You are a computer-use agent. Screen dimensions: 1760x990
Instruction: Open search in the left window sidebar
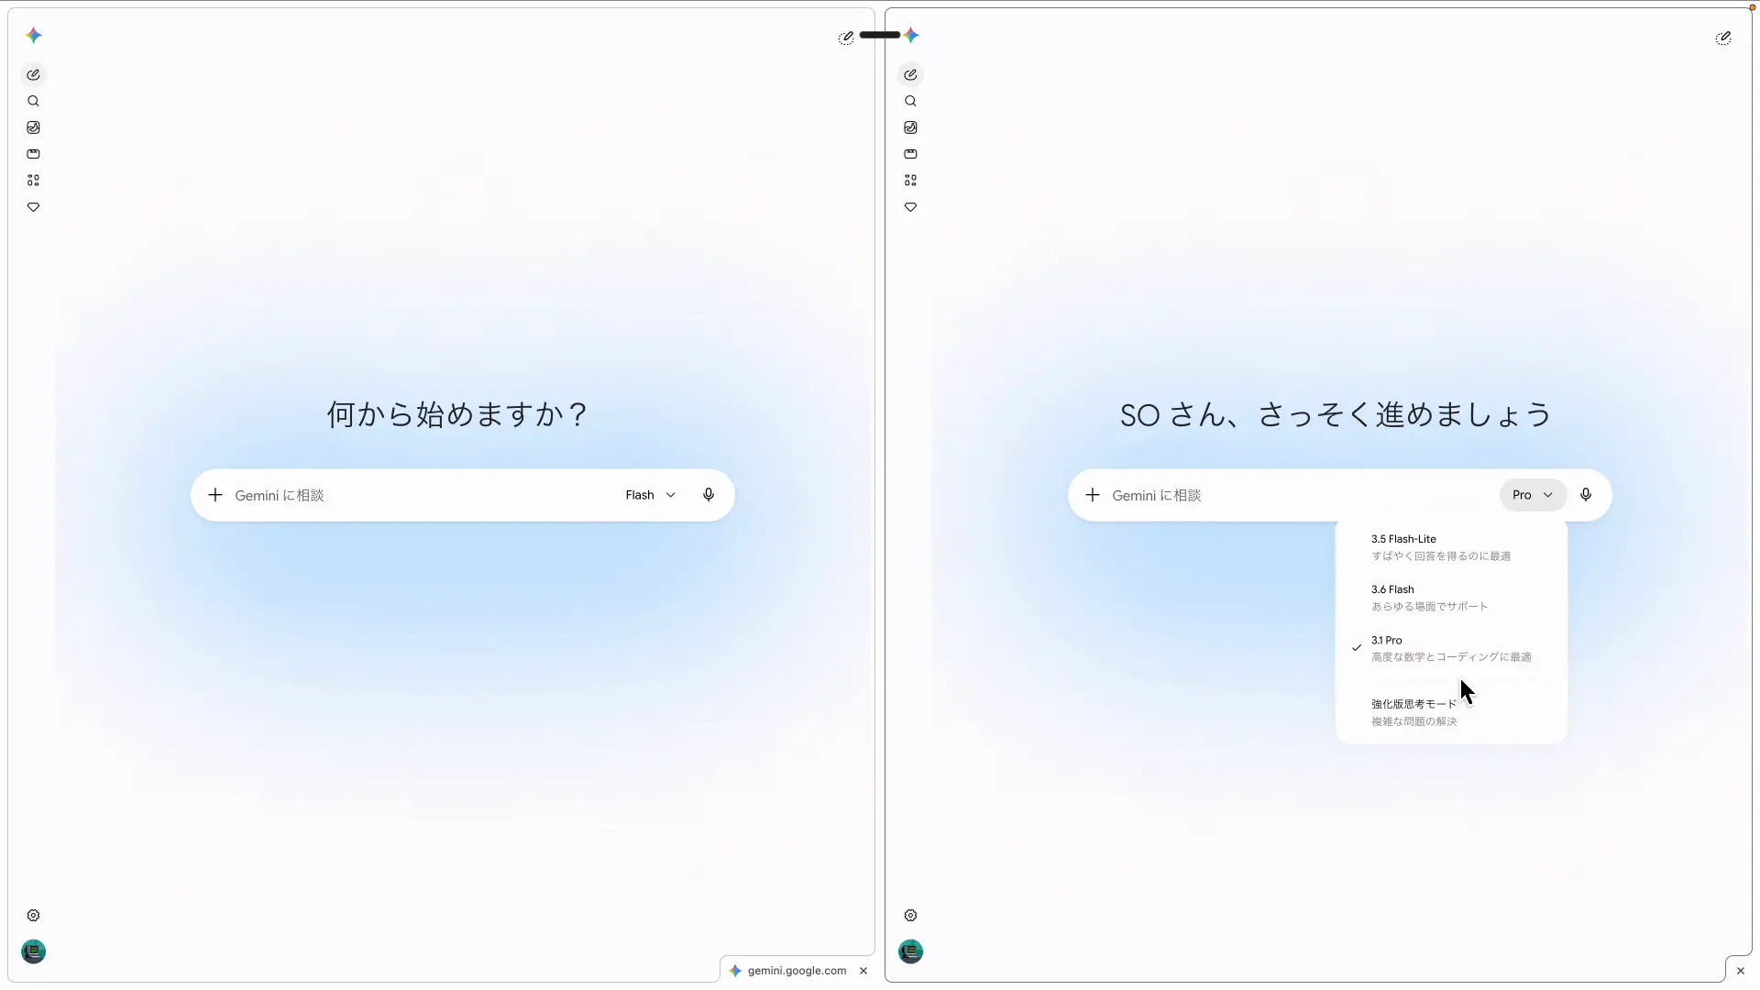click(34, 102)
